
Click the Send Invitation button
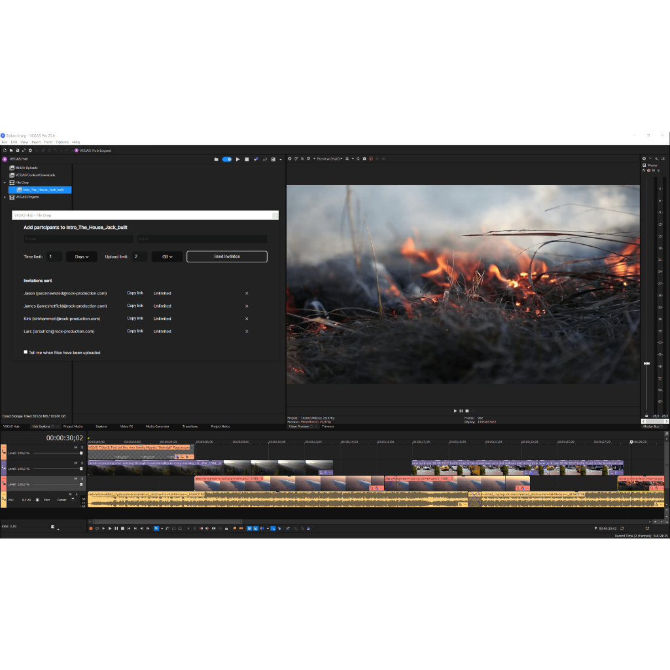click(x=226, y=256)
